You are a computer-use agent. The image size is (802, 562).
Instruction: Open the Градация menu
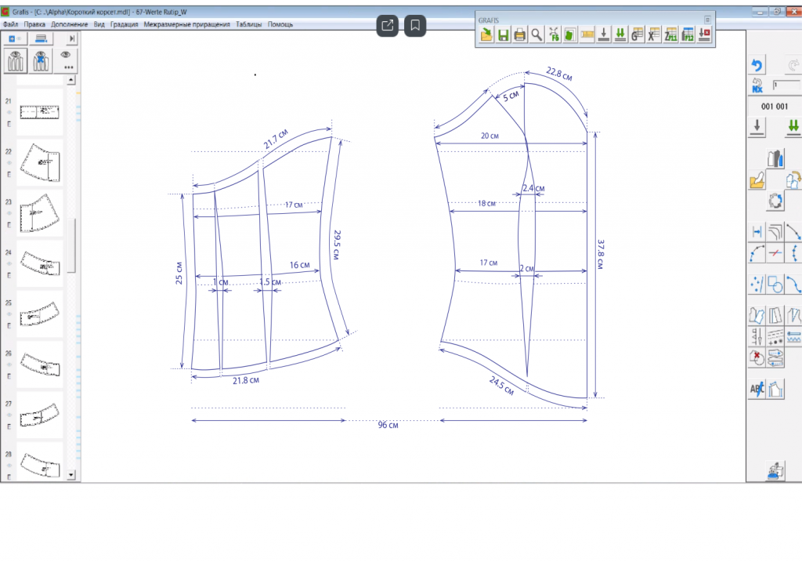coord(124,24)
